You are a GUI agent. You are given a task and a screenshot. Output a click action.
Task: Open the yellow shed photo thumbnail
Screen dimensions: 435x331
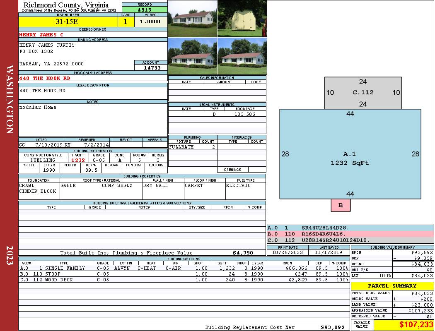[x=242, y=19]
